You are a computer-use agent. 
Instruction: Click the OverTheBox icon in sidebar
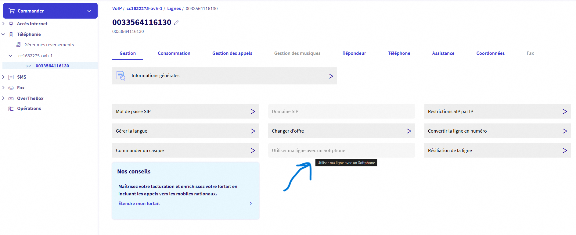pyautogui.click(x=11, y=98)
